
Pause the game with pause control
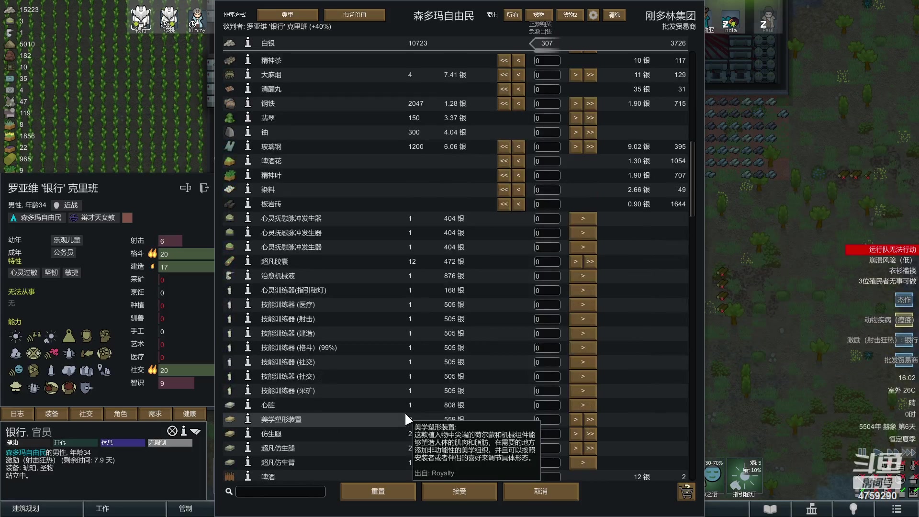(x=862, y=452)
